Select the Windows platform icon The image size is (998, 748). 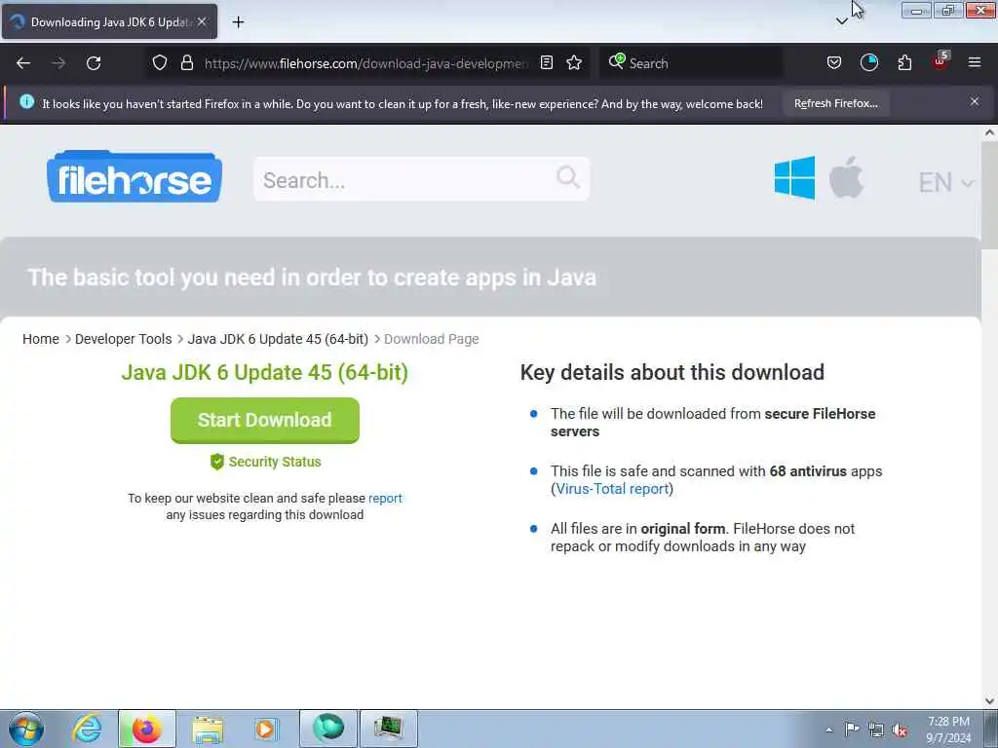pos(794,178)
